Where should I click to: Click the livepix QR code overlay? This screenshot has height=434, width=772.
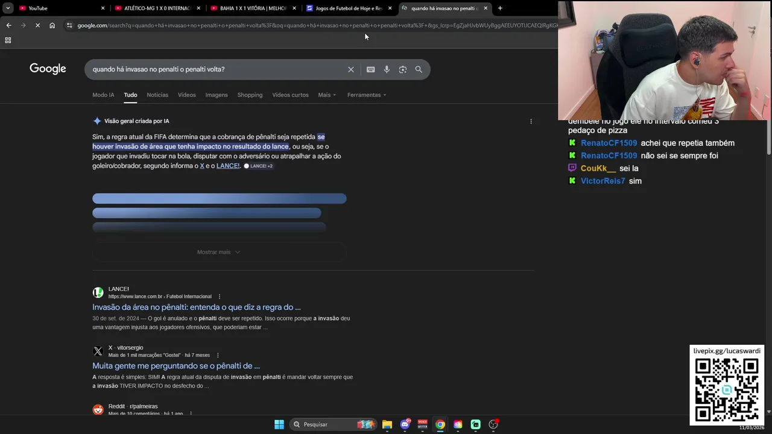click(727, 384)
